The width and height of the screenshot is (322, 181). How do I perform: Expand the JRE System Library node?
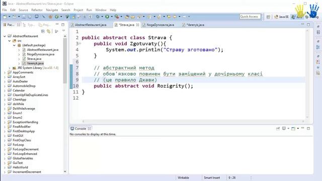click(9, 68)
